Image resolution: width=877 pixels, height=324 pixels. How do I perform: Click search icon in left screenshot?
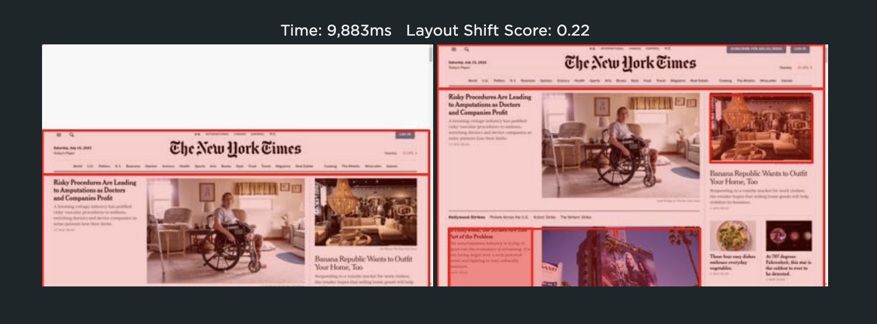click(x=71, y=135)
